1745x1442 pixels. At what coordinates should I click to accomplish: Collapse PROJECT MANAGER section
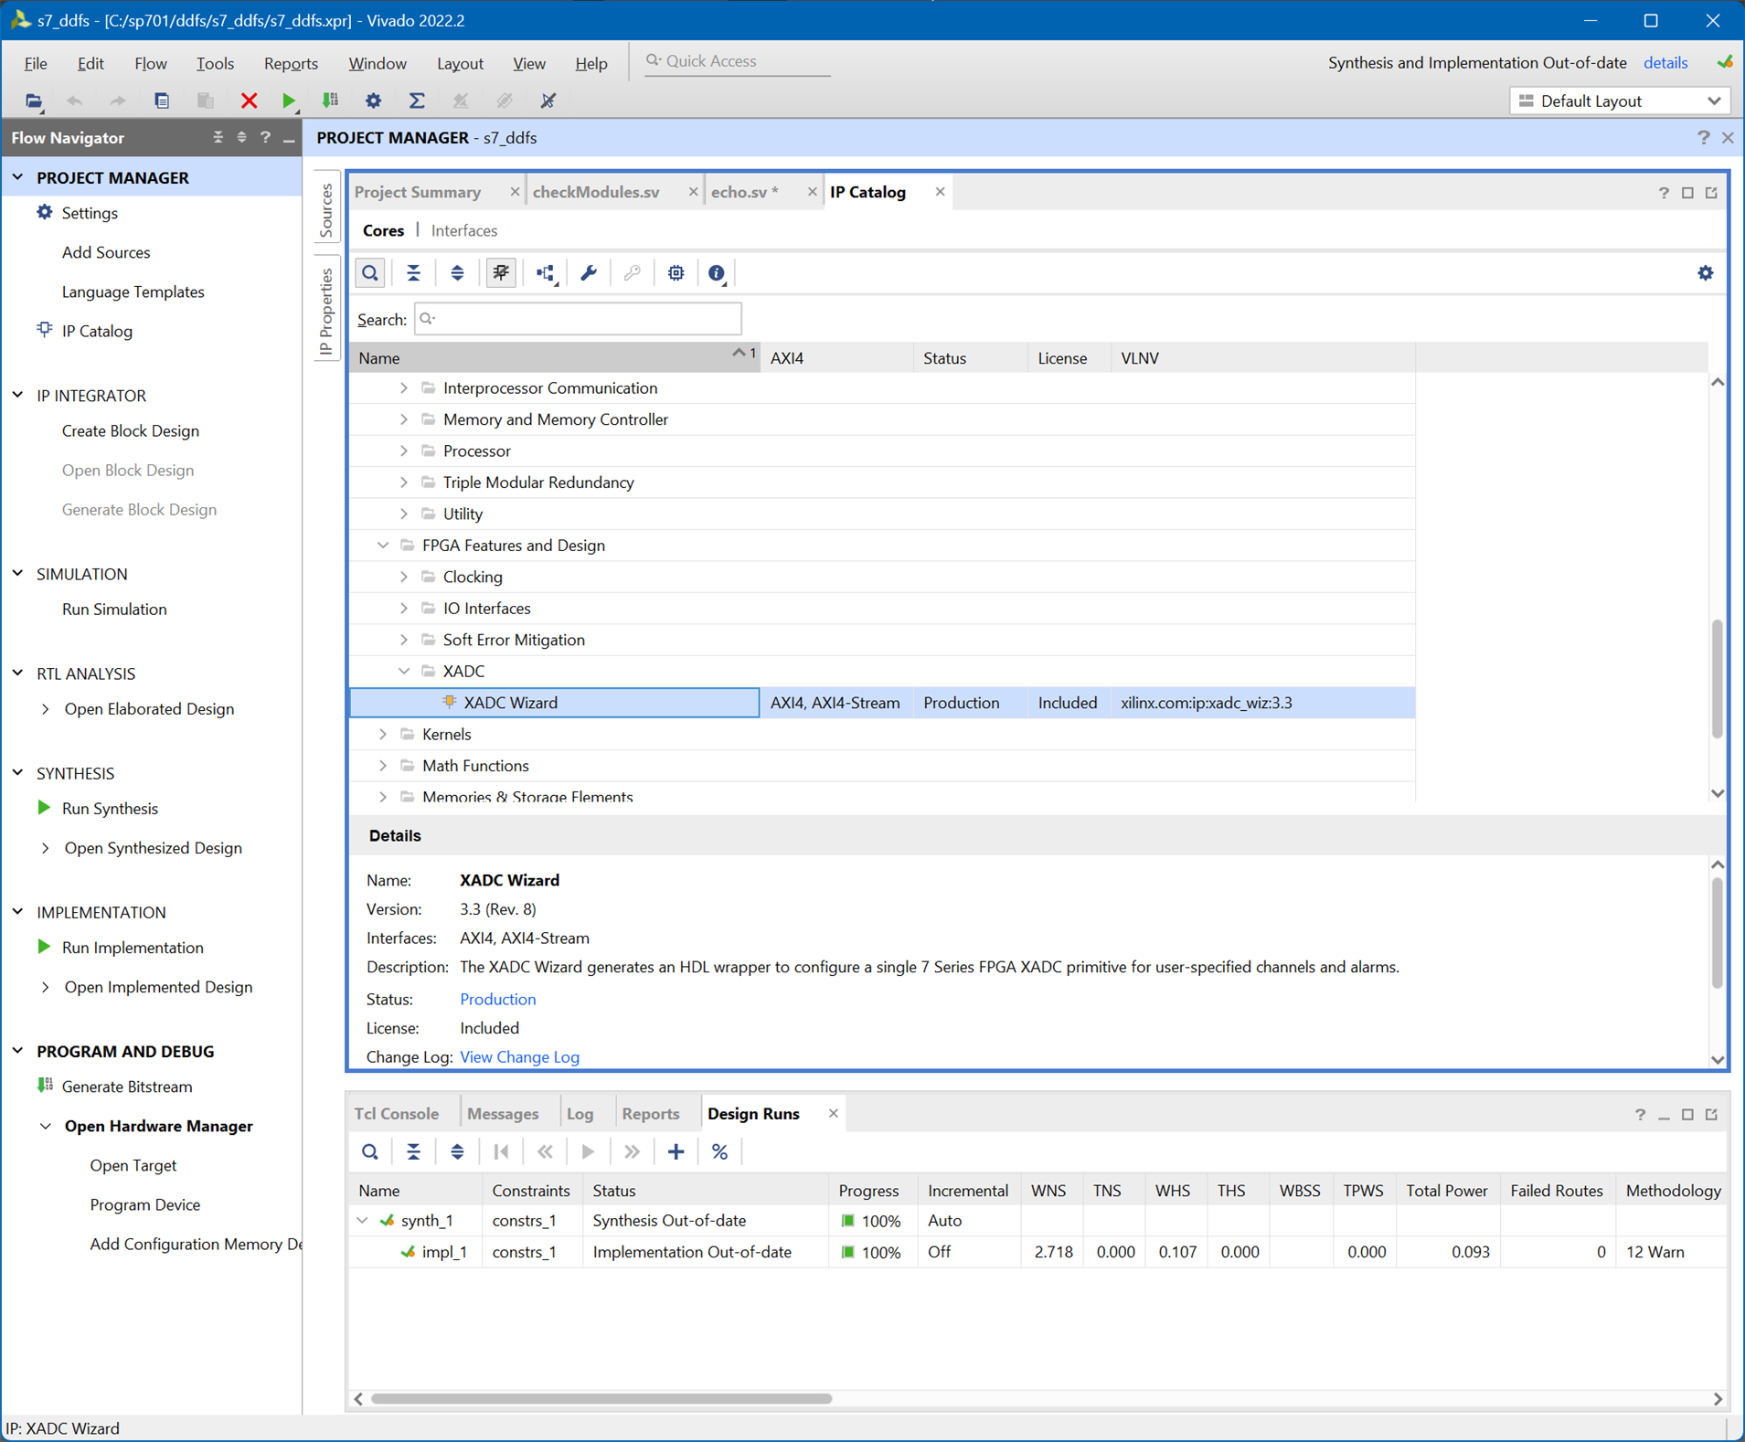coord(18,177)
